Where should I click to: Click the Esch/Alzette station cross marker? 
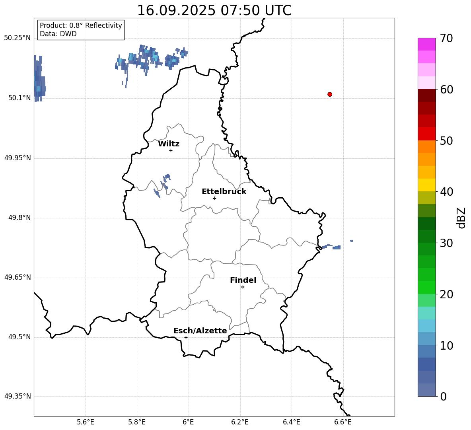coord(186,337)
